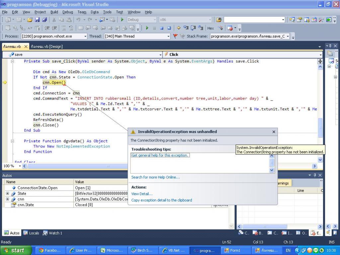Image resolution: width=340 pixels, height=255 pixels.
Task: Switch to the Locals tab
Action: pyautogui.click(x=31, y=233)
